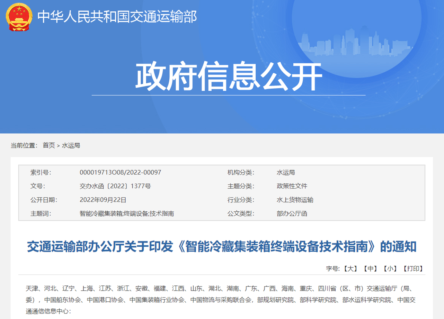The image size is (444, 319).
Task: Click the national emblem logo
Action: [19, 17]
